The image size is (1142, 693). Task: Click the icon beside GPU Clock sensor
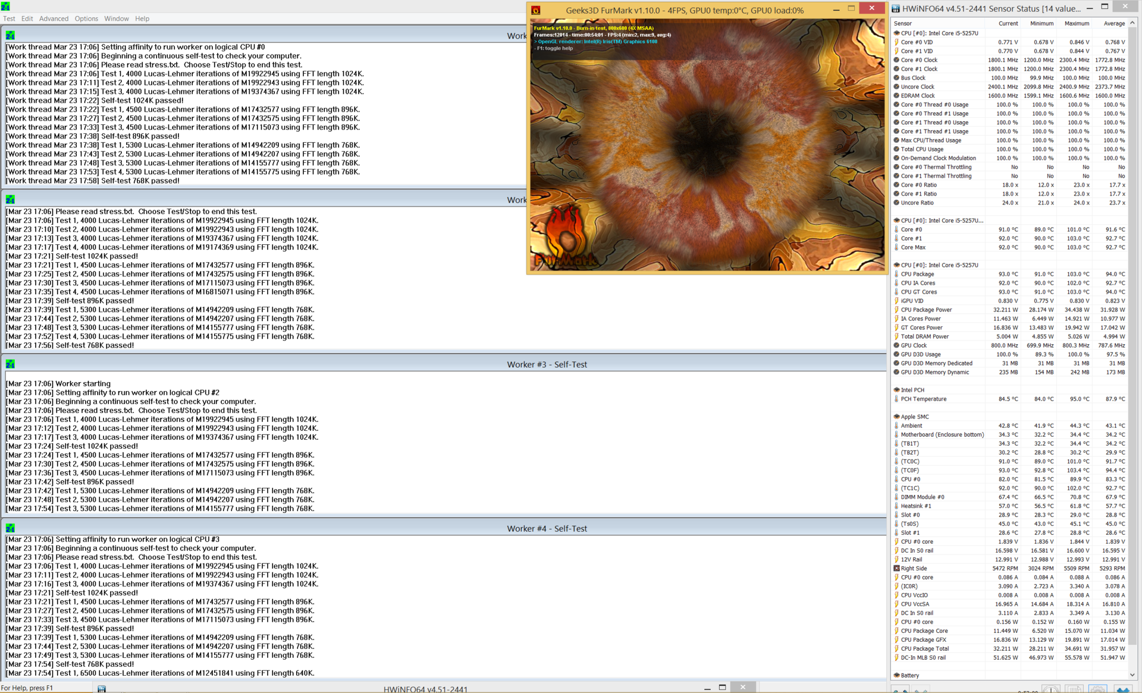(896, 345)
